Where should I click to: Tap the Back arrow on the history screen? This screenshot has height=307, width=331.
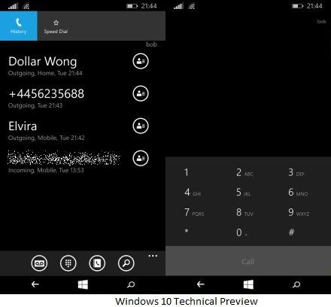[35, 284]
